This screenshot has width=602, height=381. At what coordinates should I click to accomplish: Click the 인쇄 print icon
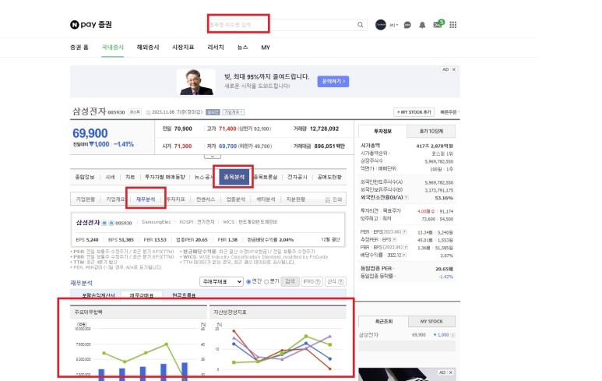[333, 199]
